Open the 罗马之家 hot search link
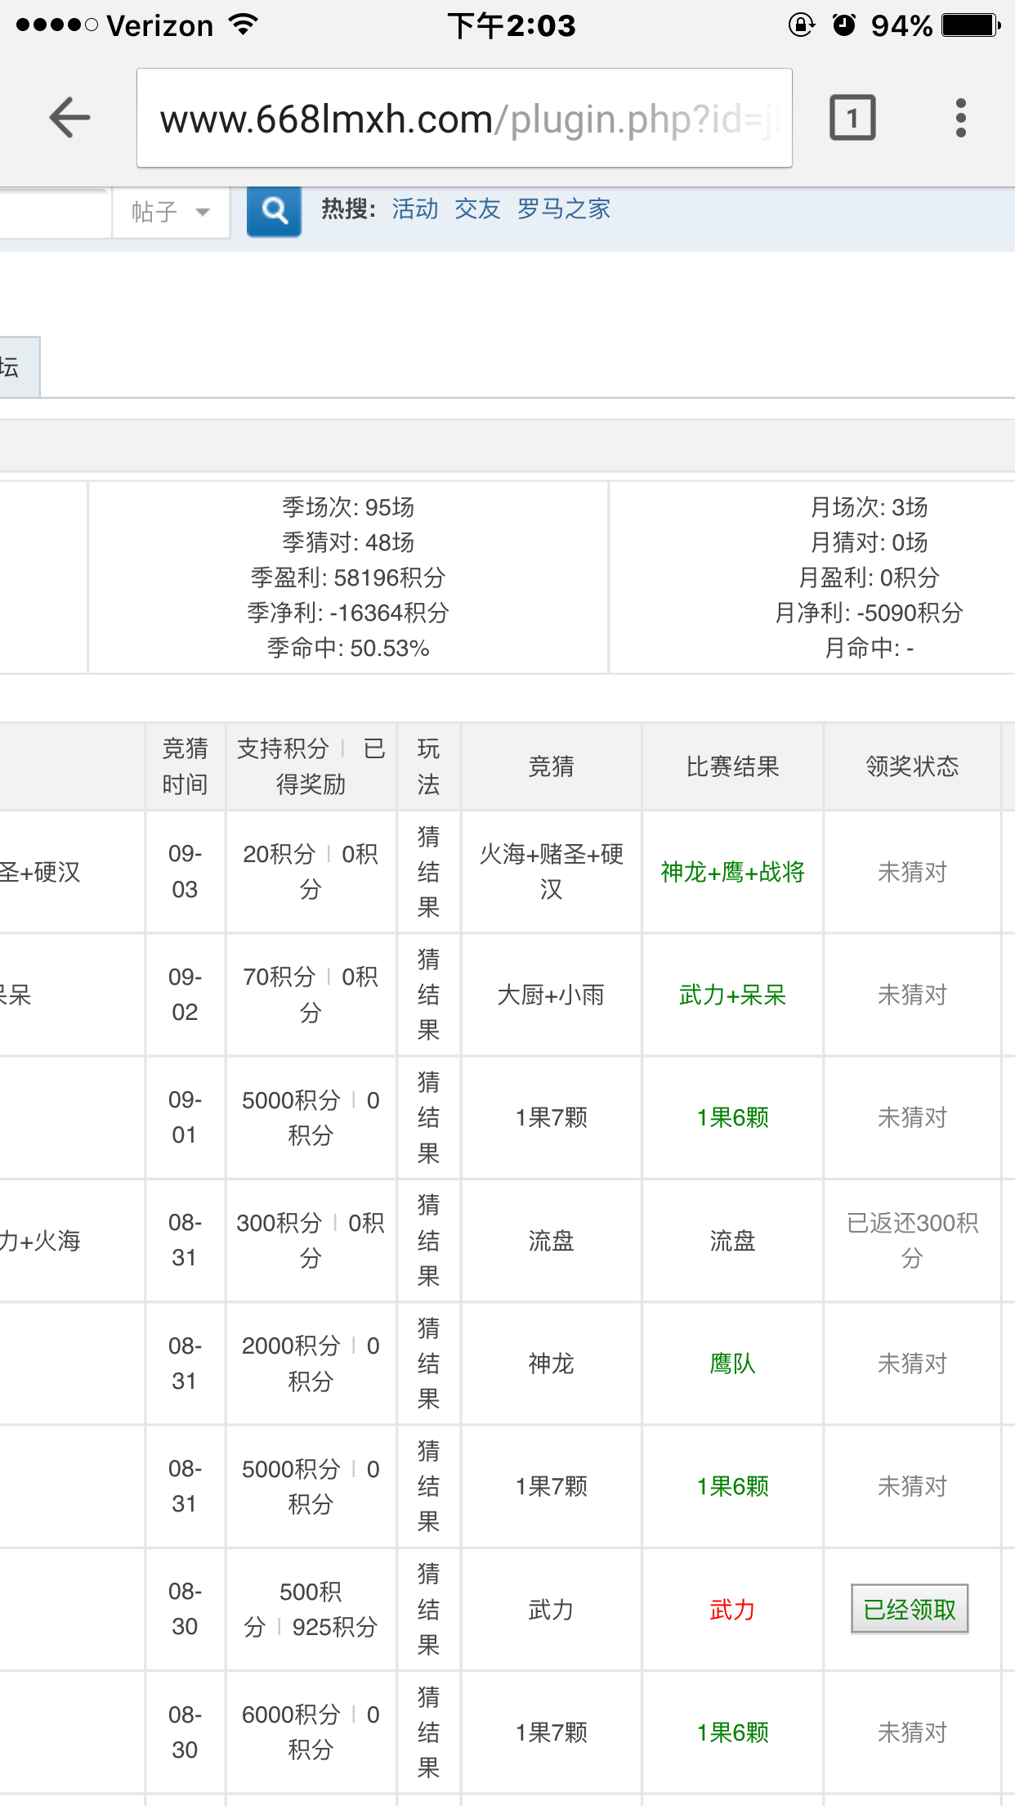 point(564,209)
